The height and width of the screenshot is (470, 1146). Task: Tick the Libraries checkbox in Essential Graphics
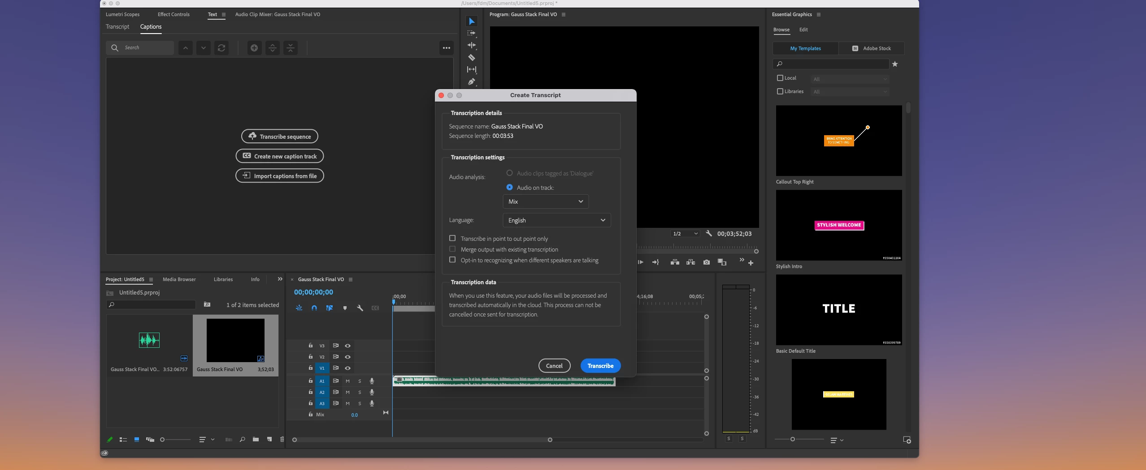click(780, 91)
